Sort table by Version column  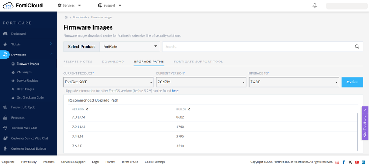[x=87, y=109]
